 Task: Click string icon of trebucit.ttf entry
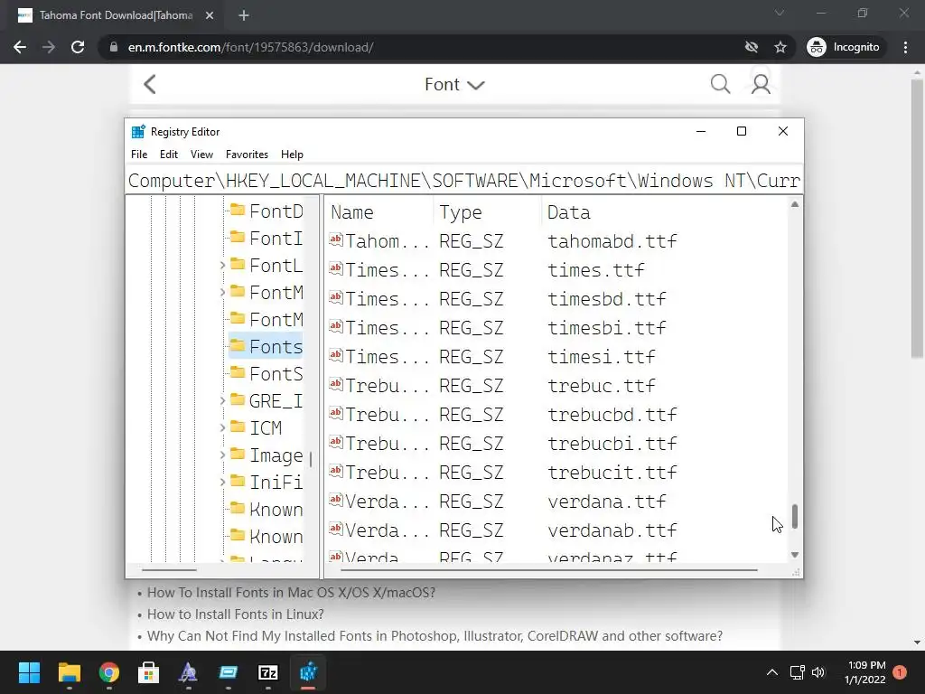pos(336,471)
